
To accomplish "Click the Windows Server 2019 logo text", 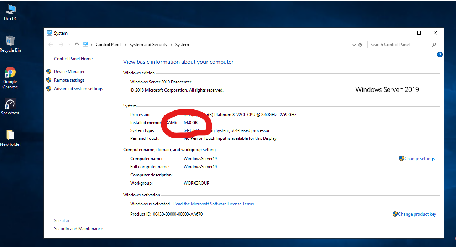I will click(387, 89).
